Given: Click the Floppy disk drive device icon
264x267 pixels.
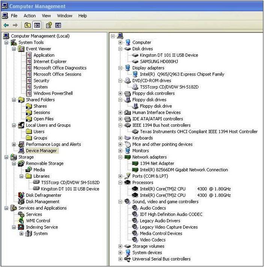Looking at the screenshot, I should (x=135, y=106).
